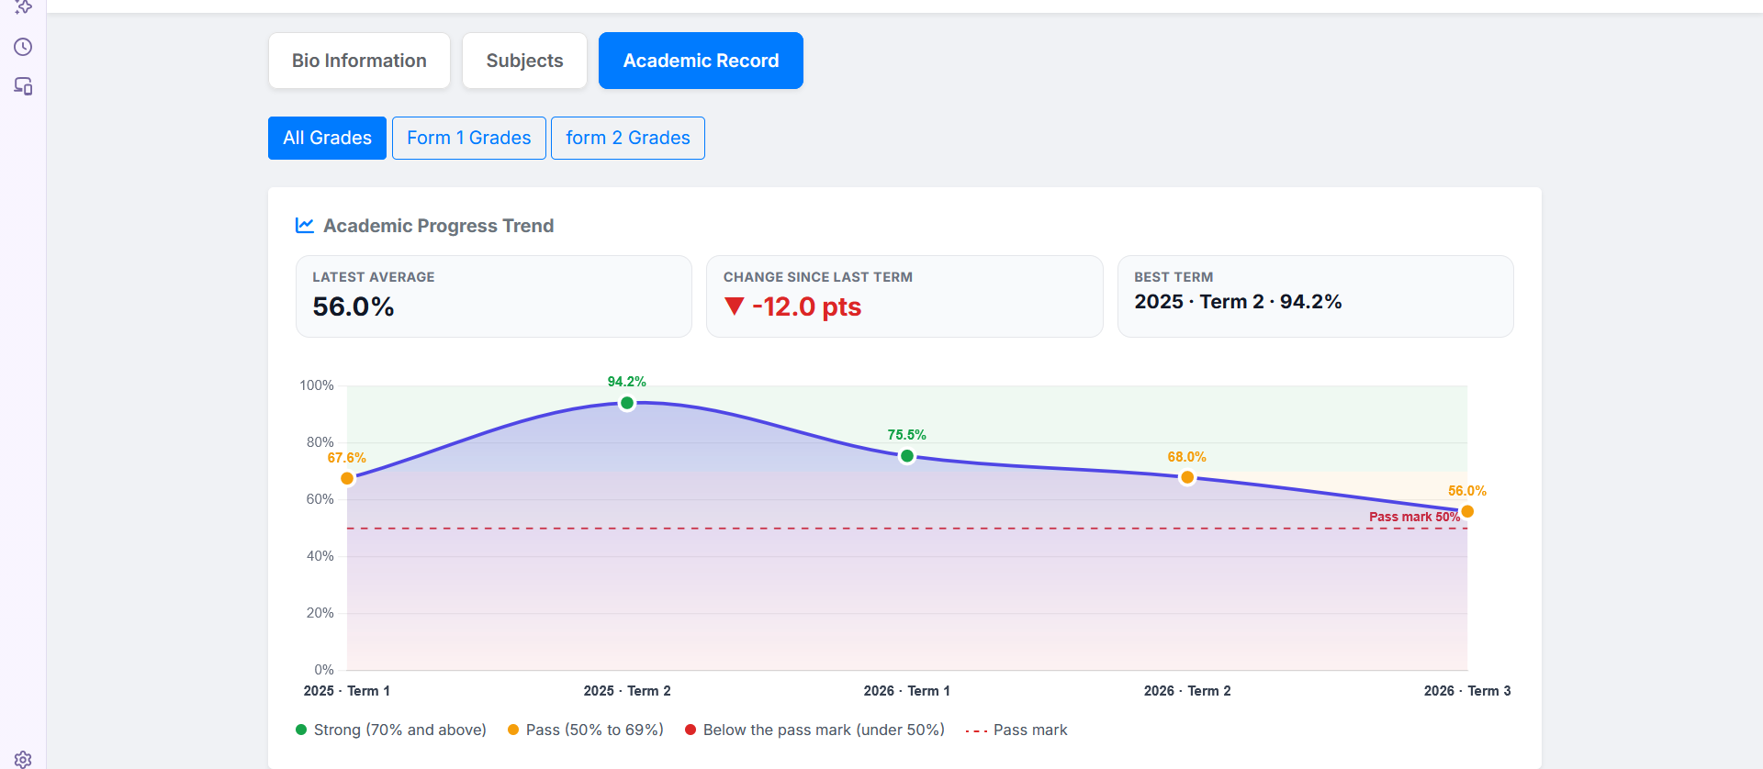Click the green Strong legend dot
This screenshot has height=769, width=1763.
301,730
